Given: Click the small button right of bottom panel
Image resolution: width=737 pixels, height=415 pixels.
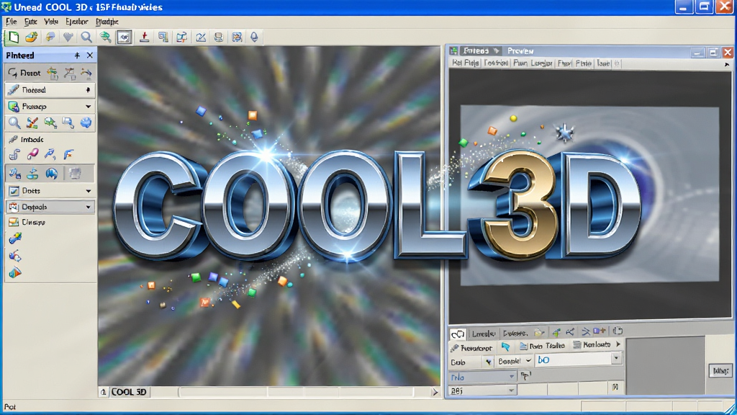Looking at the screenshot, I should pyautogui.click(x=720, y=371).
